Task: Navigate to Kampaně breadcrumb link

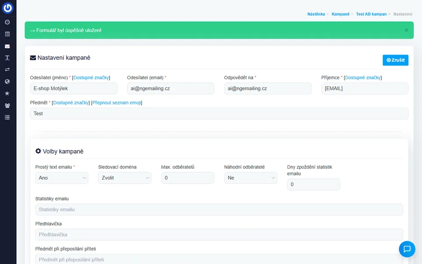Action: tap(341, 14)
